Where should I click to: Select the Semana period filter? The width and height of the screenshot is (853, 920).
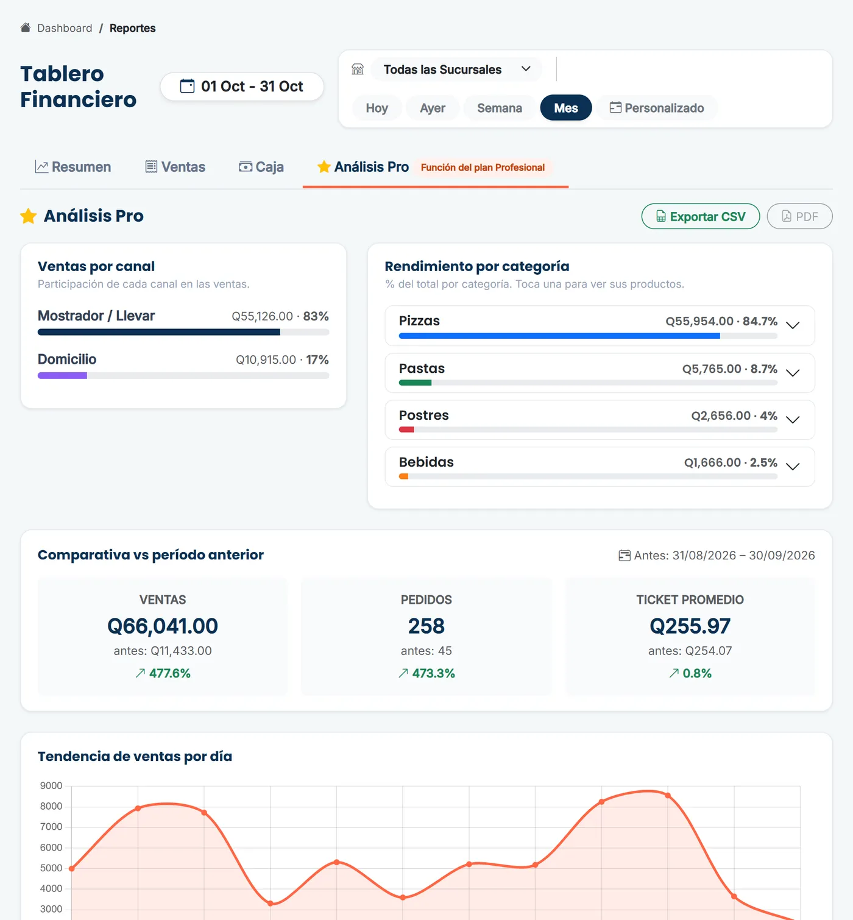click(x=500, y=108)
